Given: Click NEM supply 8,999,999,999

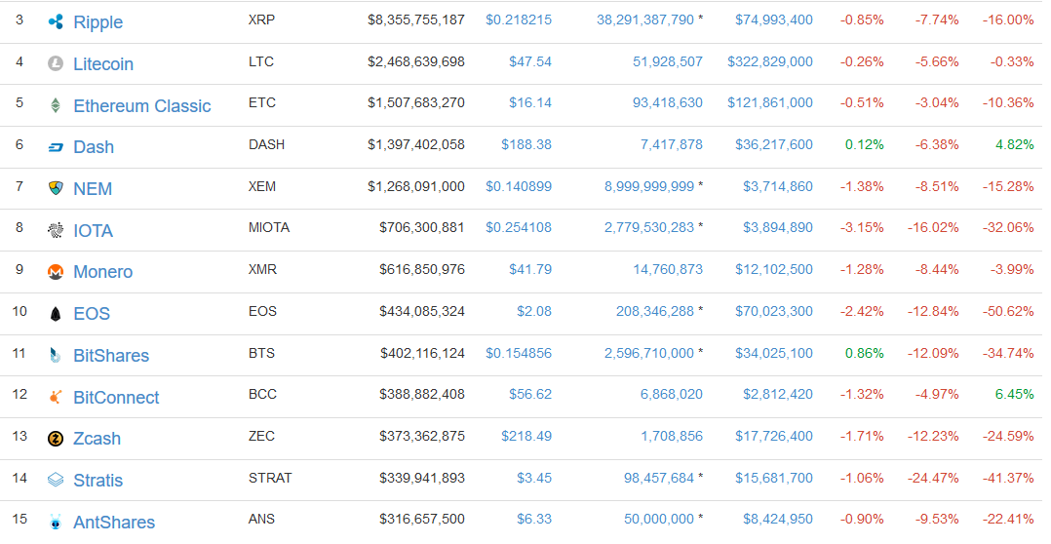Looking at the screenshot, I should click(649, 186).
